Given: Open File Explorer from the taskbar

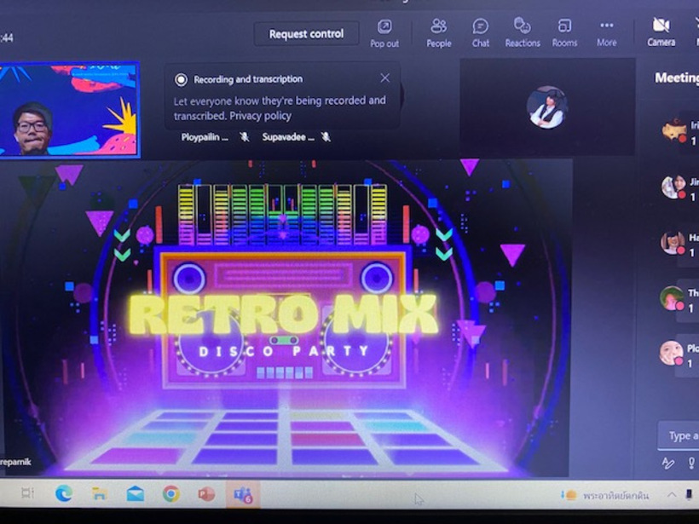Looking at the screenshot, I should coord(99,493).
